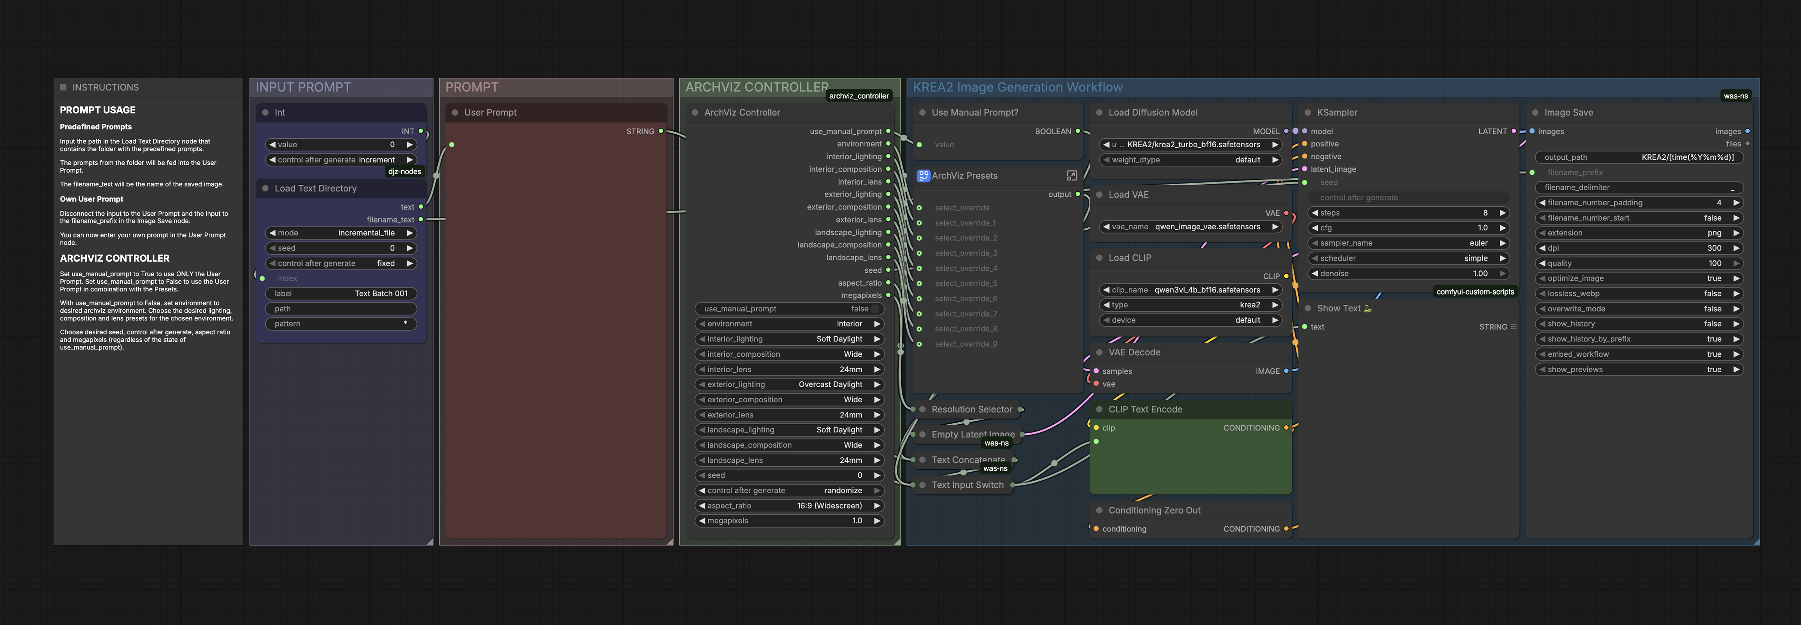Collapse the Int node using its title dot
The image size is (1801, 625).
click(x=266, y=112)
